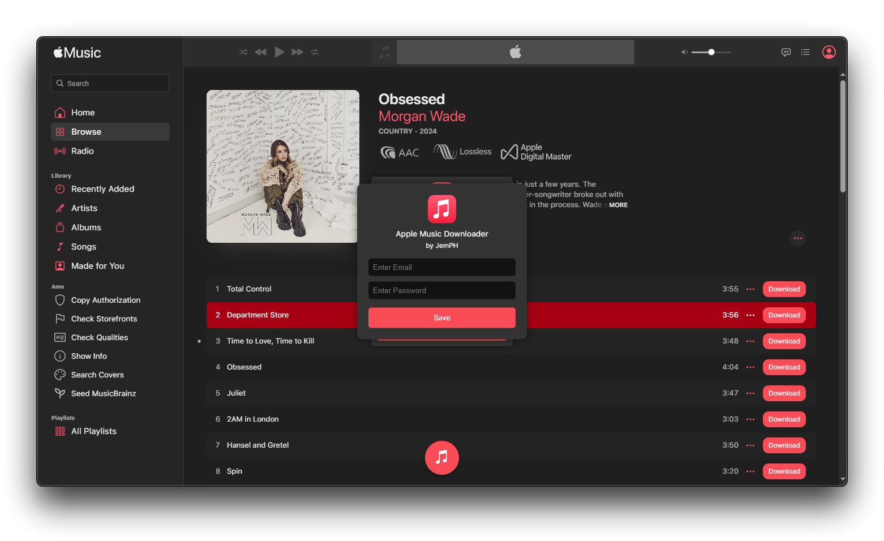Click the now playing music note artwork

tap(384, 52)
